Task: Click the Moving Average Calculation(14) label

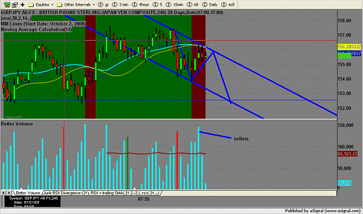Action: (37, 30)
